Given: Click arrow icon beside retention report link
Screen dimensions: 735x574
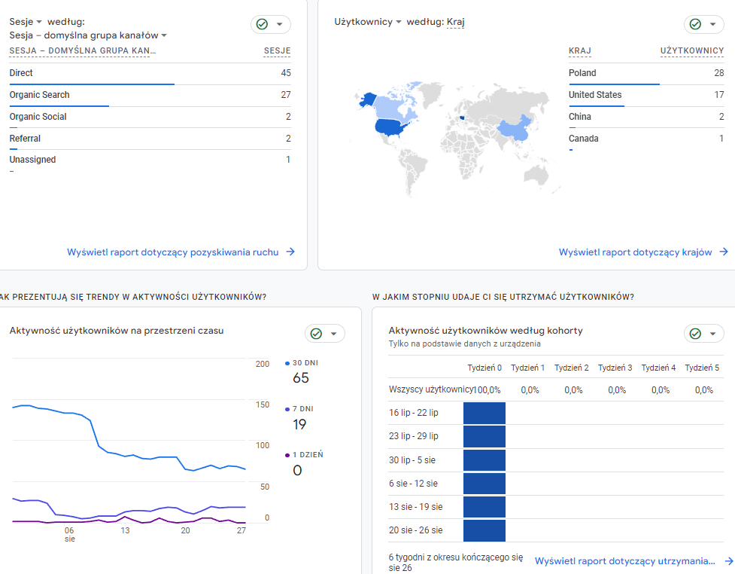Looking at the screenshot, I should tap(728, 561).
